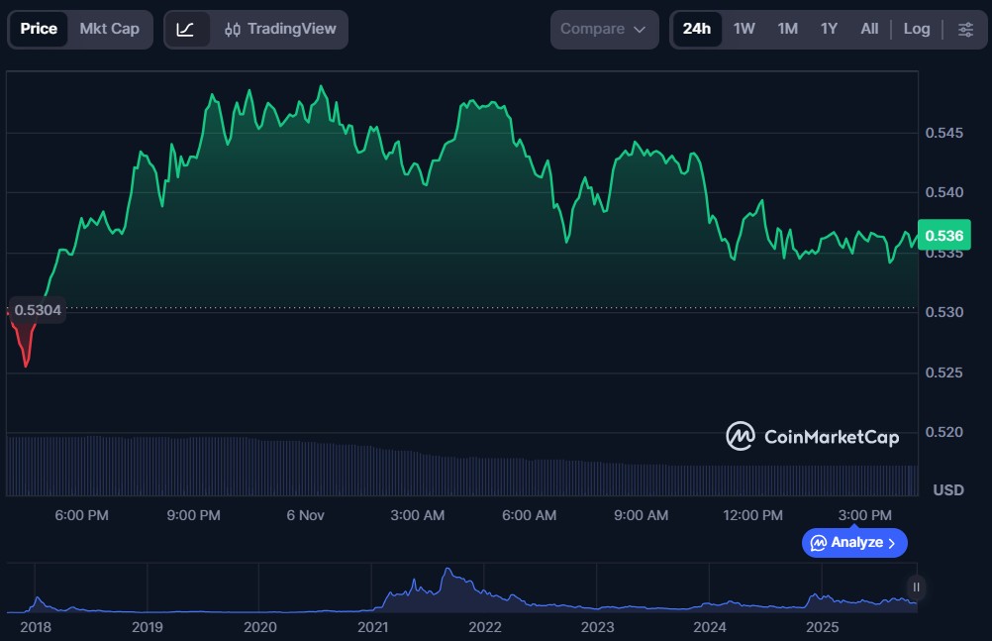The height and width of the screenshot is (641, 992).
Task: Select the 1W time range
Action: point(744,30)
